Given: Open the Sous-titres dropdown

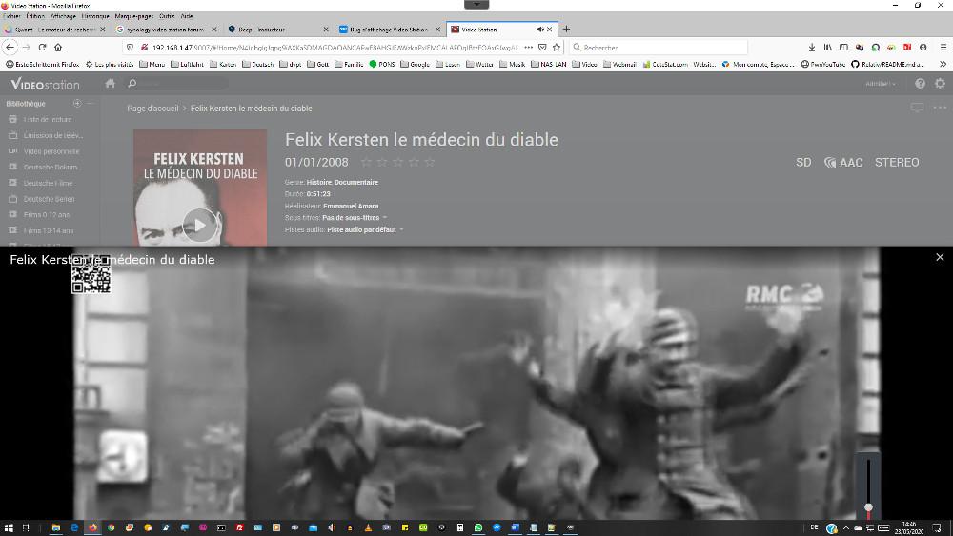Looking at the screenshot, I should (355, 218).
